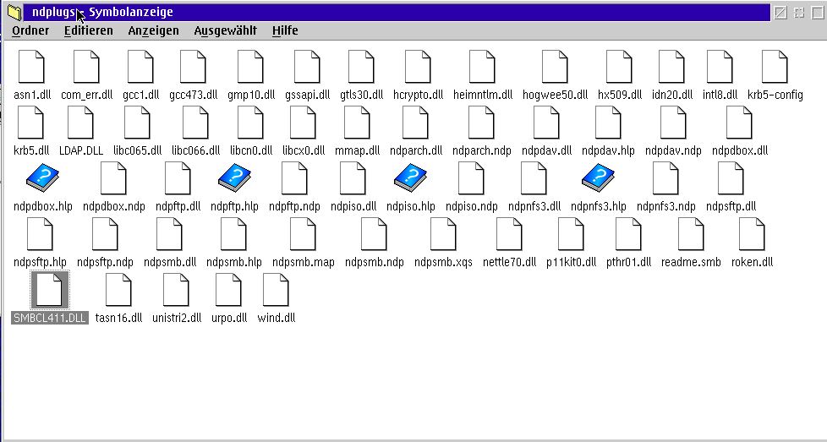The width and height of the screenshot is (827, 442).
Task: Select the heimntlm.dll file icon
Action: coord(482,67)
